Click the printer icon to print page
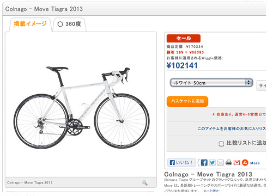The image size is (267, 196). (x=229, y=162)
